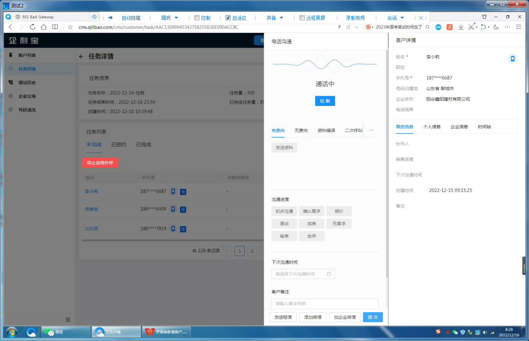
Task: Click the browser home icon
Action: (x=44, y=27)
